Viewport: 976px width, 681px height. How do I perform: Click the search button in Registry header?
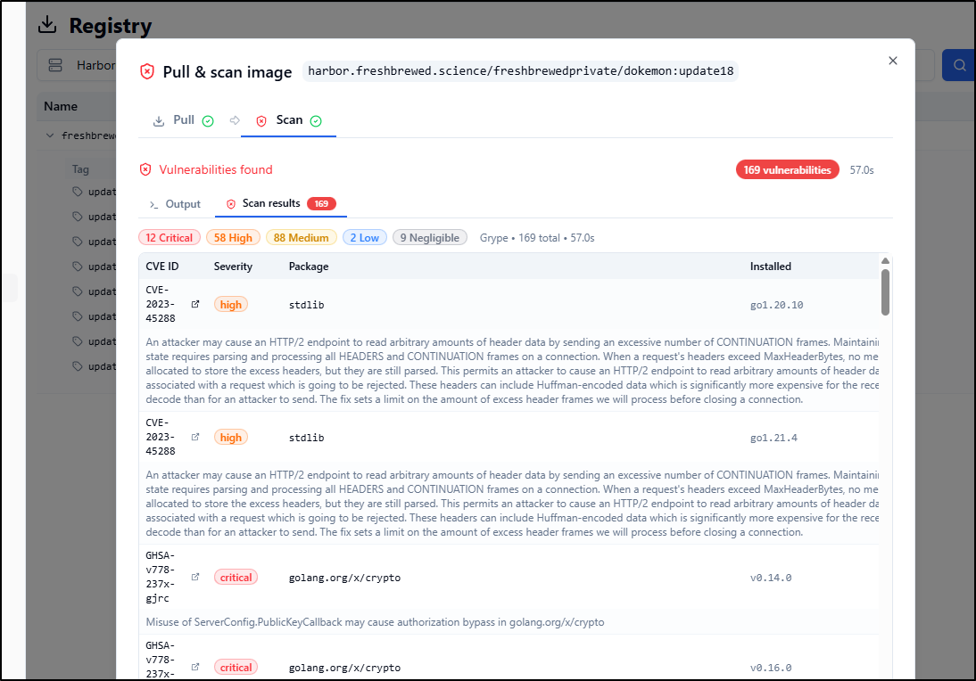pos(959,65)
